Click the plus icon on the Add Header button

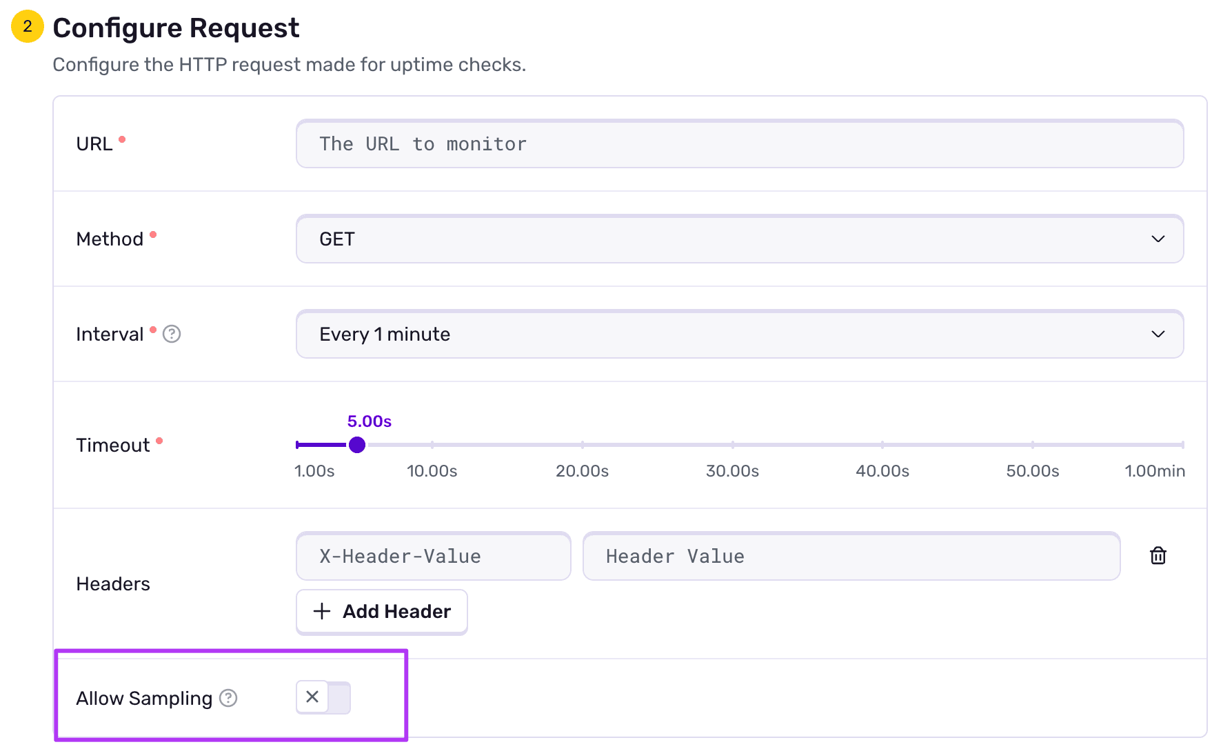321,612
